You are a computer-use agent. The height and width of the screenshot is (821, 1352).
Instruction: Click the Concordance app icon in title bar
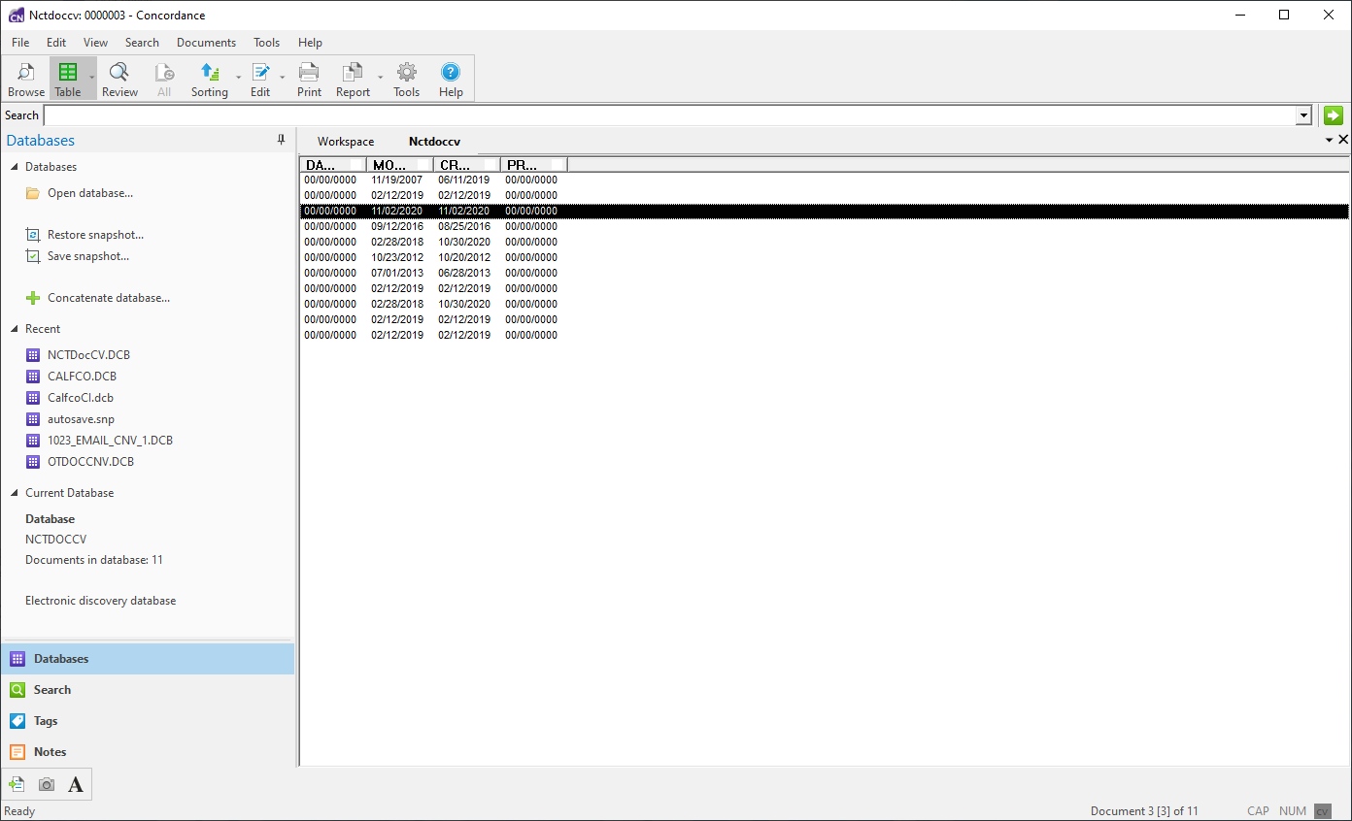pos(16,16)
